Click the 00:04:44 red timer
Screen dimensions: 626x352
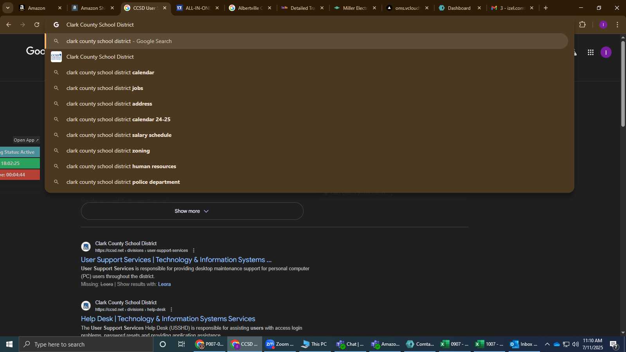pyautogui.click(x=20, y=174)
